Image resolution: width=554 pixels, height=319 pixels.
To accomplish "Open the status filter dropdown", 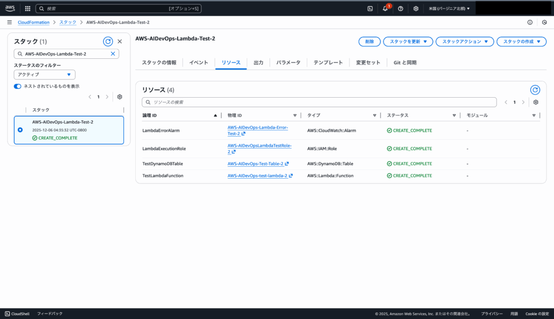I will [44, 74].
